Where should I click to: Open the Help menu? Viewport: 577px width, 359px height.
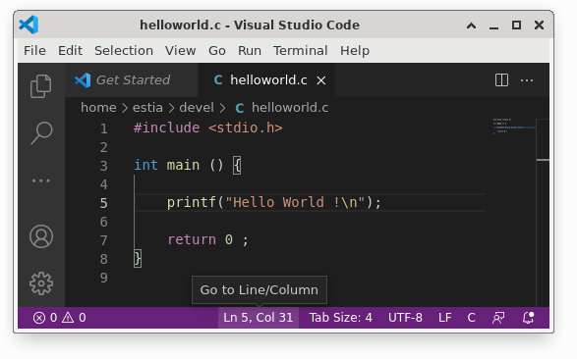(355, 50)
